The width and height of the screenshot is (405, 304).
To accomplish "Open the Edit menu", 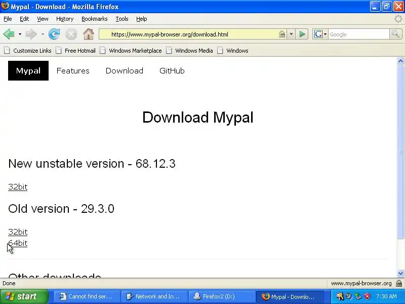I will pyautogui.click(x=24, y=19).
